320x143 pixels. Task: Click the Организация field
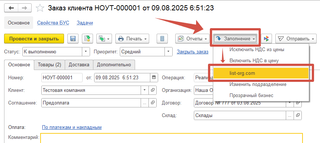204,90
